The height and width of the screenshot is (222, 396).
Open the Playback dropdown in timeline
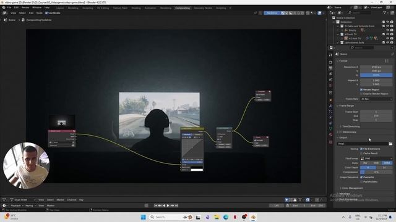click(x=17, y=205)
